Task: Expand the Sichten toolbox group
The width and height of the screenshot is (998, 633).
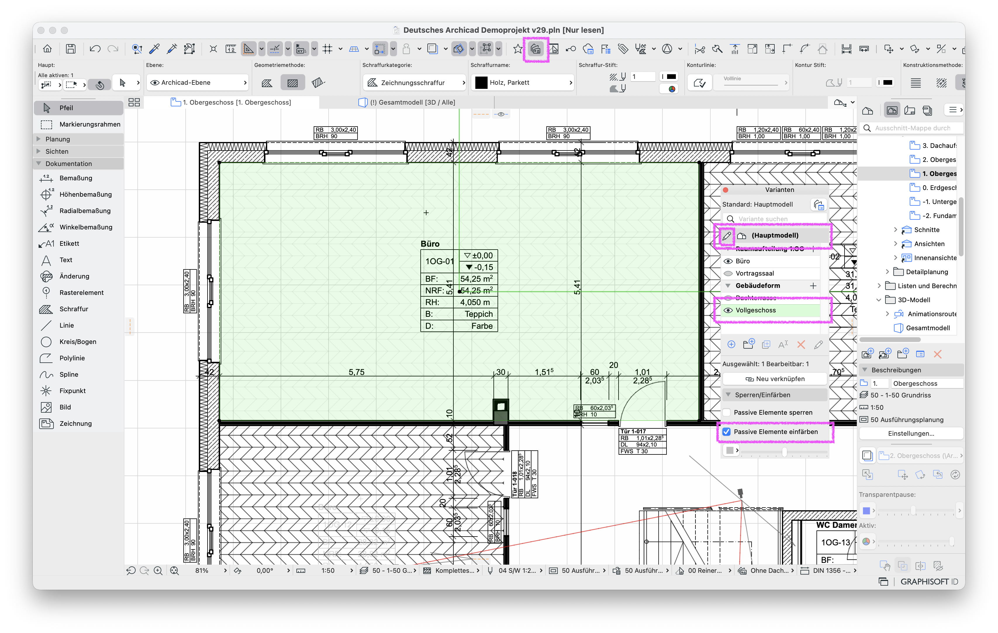Action: point(39,151)
